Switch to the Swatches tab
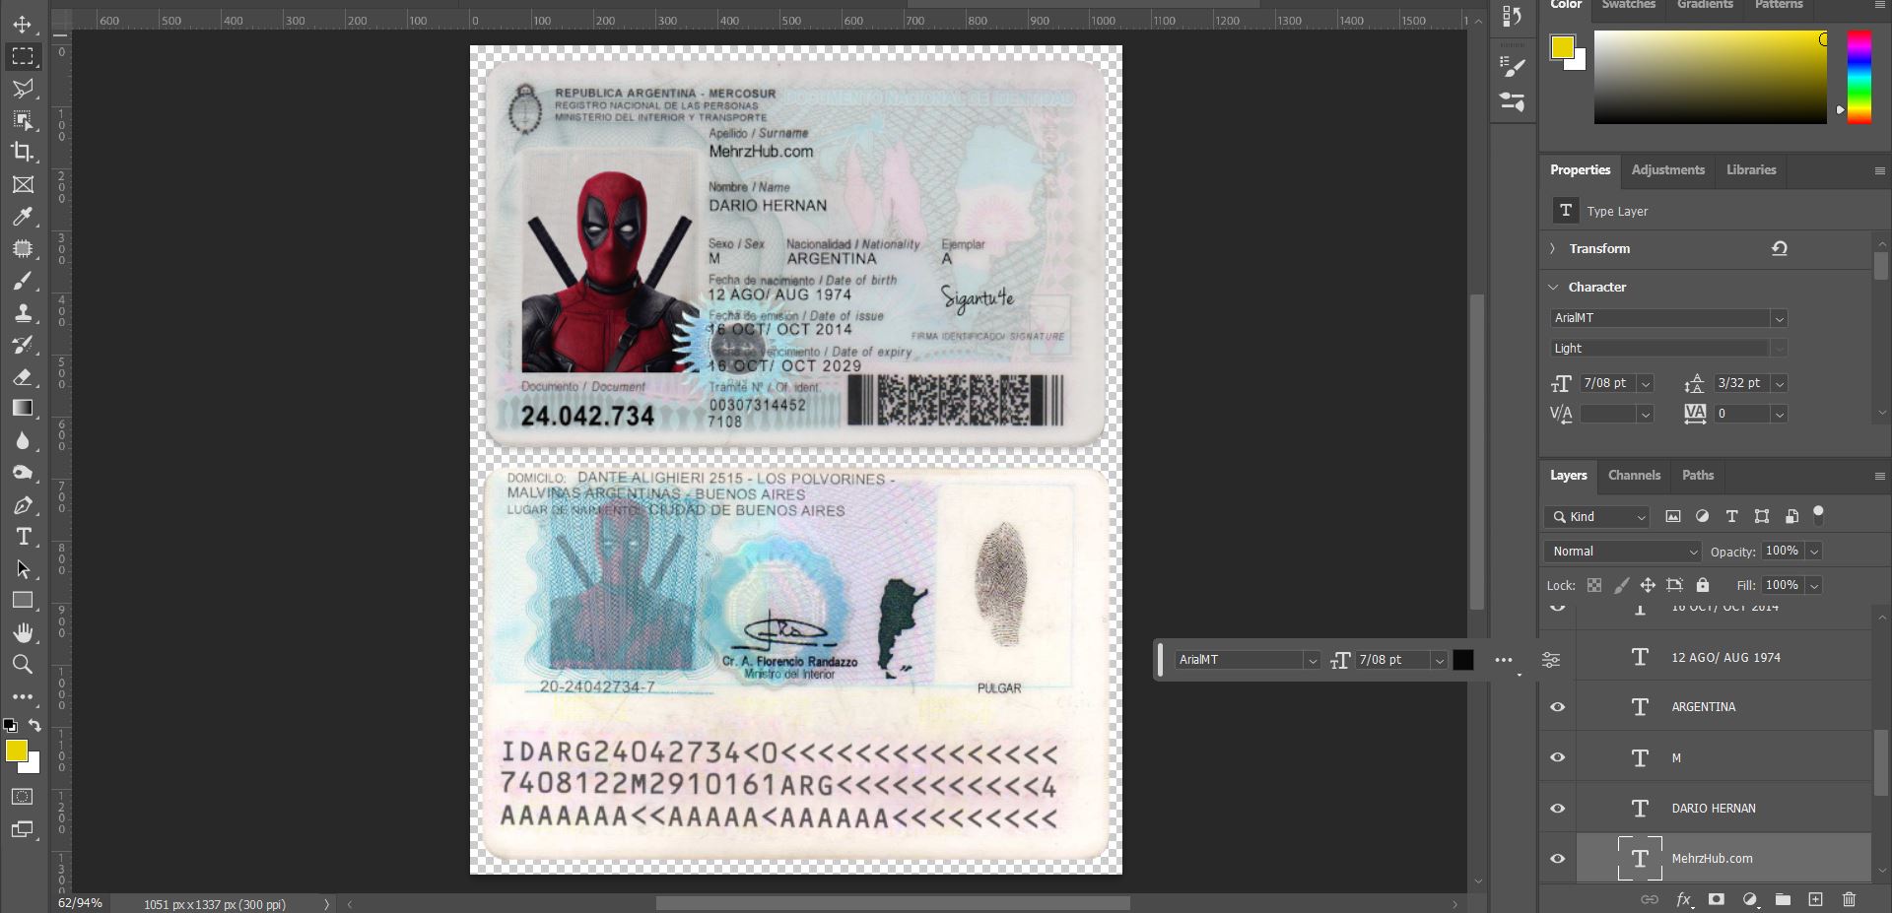The image size is (1892, 913). pos(1629,5)
